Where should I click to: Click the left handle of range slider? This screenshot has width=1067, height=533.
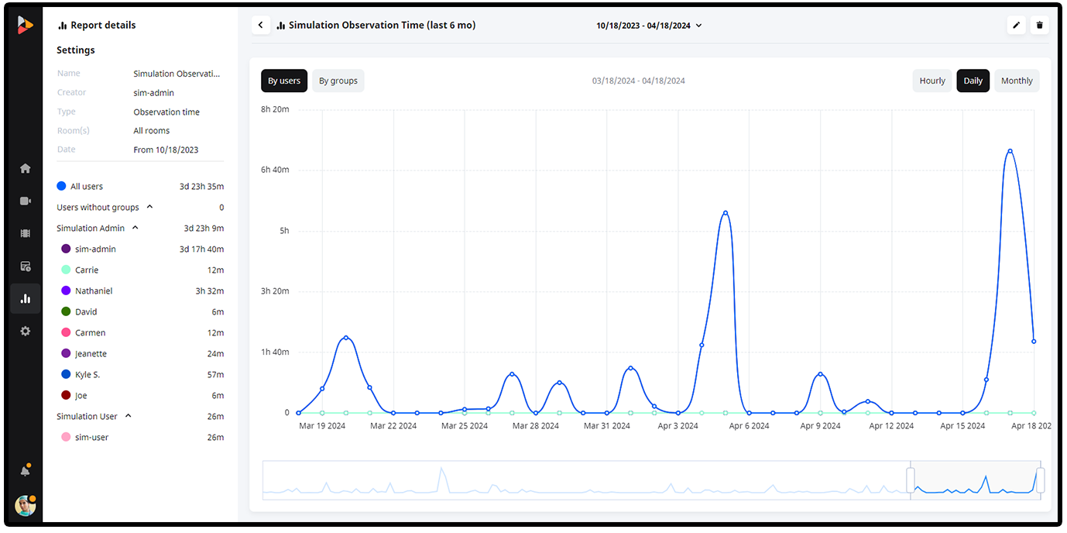point(911,480)
